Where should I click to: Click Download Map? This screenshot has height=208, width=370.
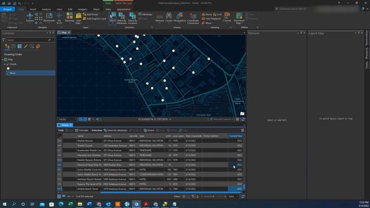point(239,18)
